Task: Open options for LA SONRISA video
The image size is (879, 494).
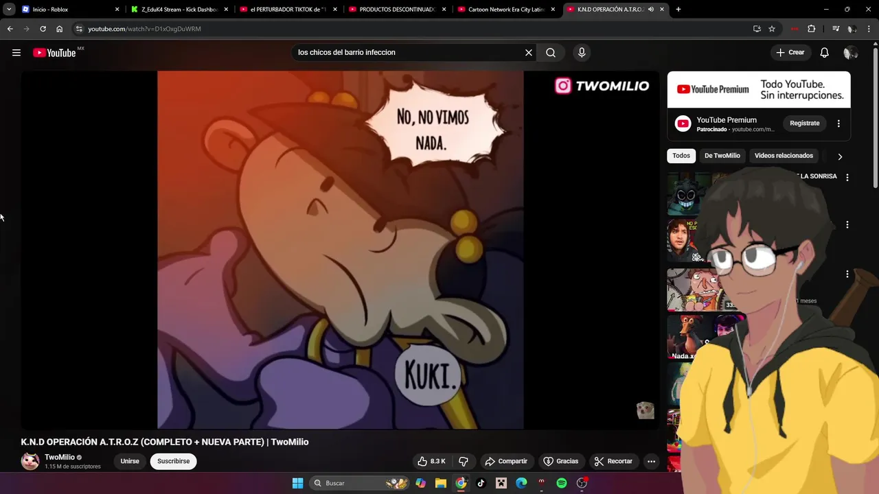Action: 847,177
